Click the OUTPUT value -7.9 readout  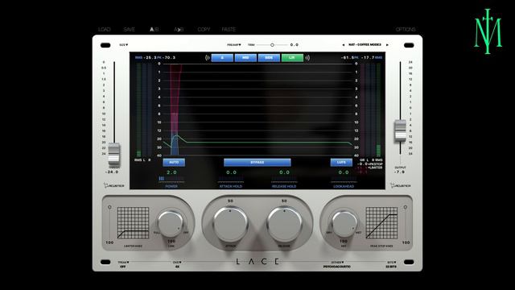[399, 172]
